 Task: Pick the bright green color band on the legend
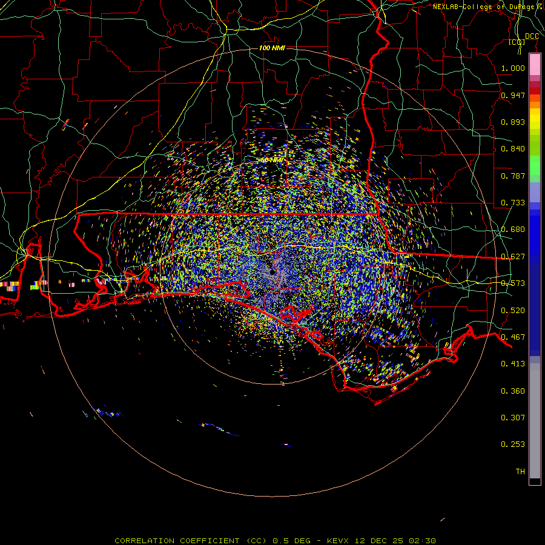[535, 165]
